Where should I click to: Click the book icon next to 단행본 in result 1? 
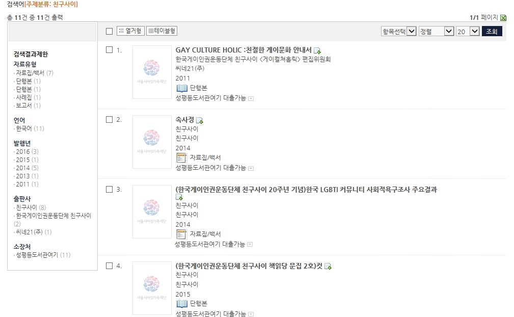coord(182,88)
